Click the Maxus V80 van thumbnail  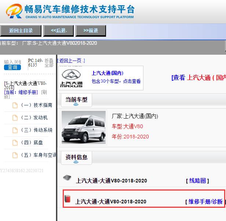pyautogui.click(x=84, y=127)
